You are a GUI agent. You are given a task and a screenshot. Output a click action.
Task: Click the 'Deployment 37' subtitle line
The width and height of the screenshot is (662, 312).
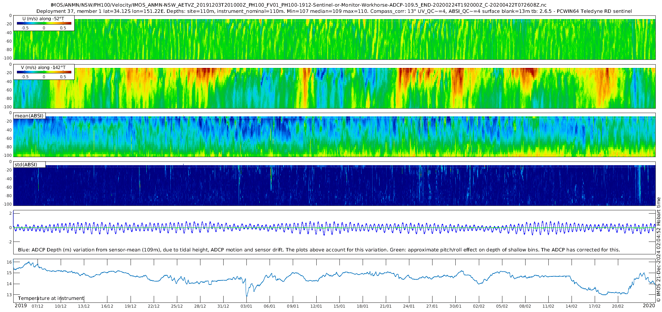point(334,11)
